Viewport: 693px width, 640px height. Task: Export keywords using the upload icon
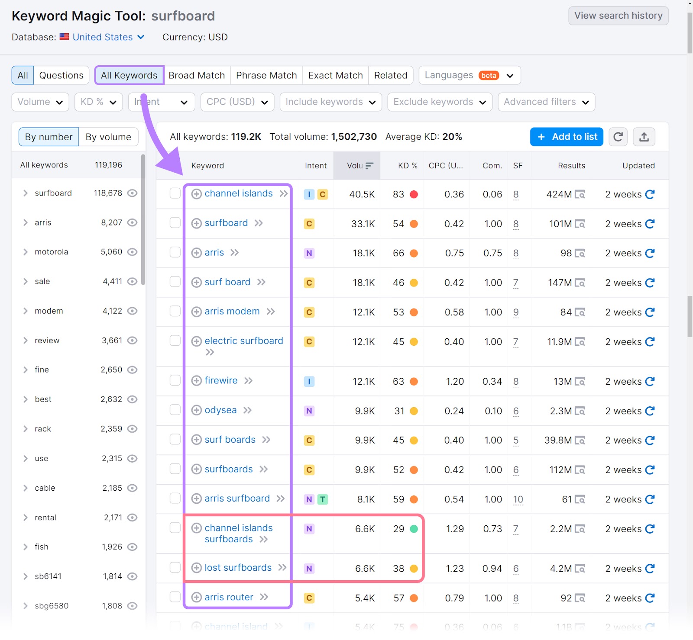point(644,137)
